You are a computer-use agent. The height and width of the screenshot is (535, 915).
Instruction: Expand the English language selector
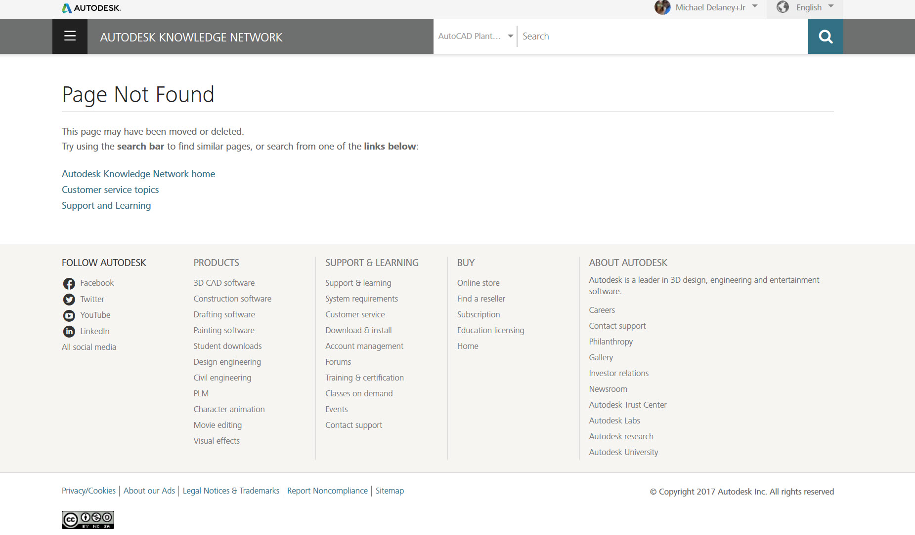pos(831,6)
